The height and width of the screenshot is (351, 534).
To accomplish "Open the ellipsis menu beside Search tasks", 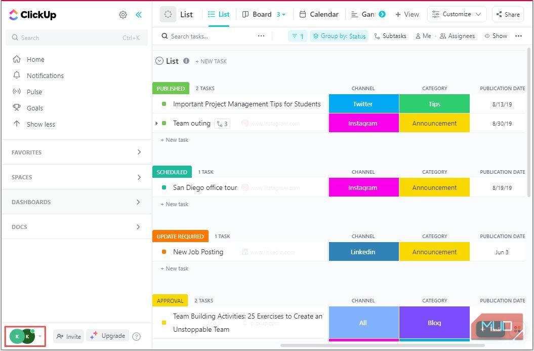I will tap(261, 36).
